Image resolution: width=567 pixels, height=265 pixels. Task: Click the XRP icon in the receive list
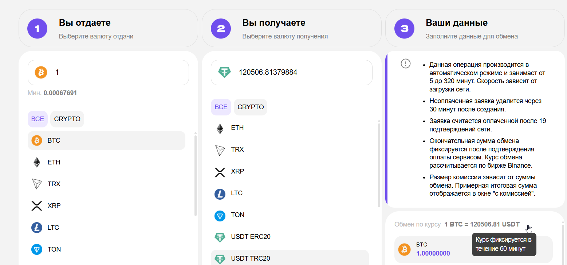point(220,171)
